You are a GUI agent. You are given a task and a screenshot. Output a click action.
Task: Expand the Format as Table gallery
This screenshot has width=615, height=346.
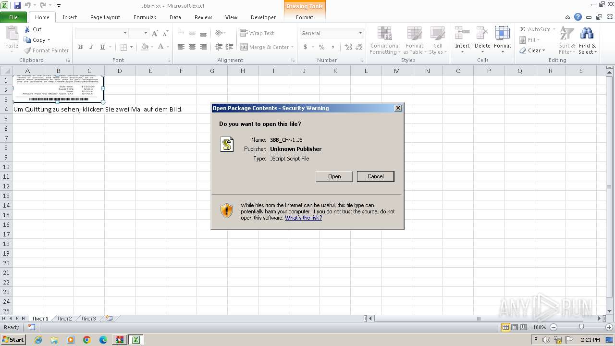pyautogui.click(x=415, y=40)
